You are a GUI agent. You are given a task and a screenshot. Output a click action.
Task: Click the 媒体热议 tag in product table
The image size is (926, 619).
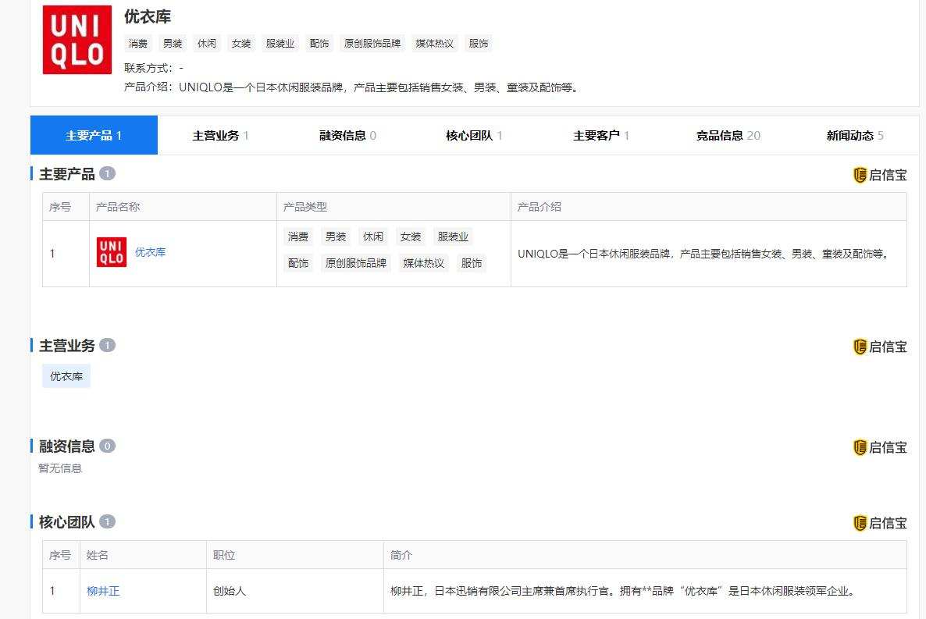coord(423,263)
